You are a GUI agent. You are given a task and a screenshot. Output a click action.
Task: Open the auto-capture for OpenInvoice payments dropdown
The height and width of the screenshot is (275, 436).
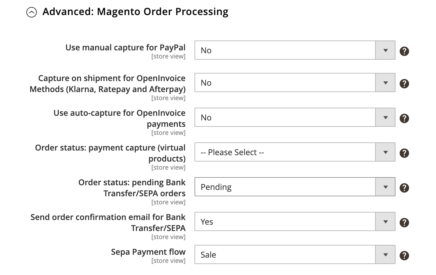[x=385, y=117]
